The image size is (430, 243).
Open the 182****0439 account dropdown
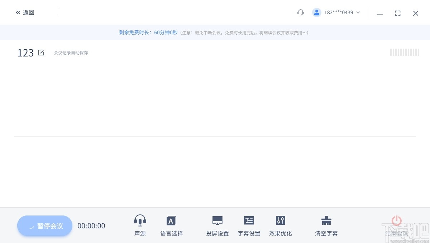coord(338,12)
